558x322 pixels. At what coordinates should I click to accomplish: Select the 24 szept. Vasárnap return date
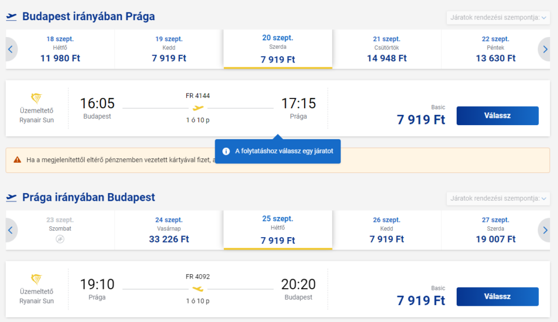[169, 230]
